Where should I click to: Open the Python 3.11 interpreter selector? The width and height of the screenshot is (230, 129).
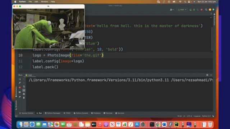tap(206, 116)
